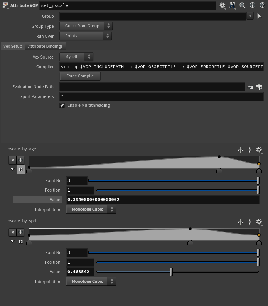Click the group selection arrow icon
Screen dimensions: 268x306
tap(259, 16)
